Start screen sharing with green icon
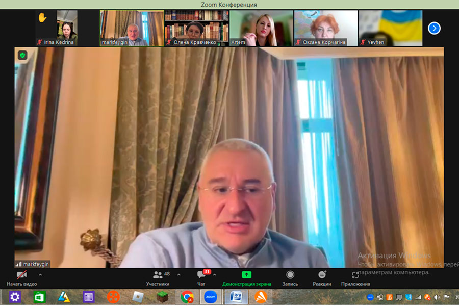 pyautogui.click(x=246, y=275)
